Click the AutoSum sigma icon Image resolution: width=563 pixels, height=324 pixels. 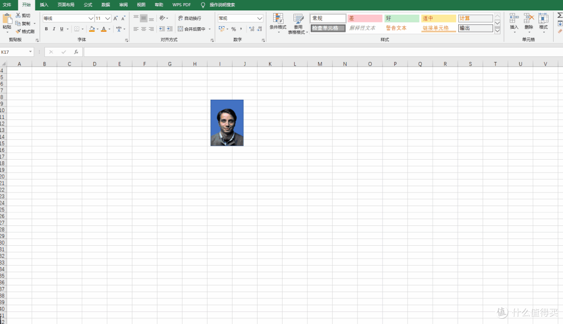(x=560, y=16)
